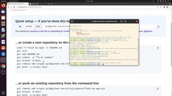This screenshot has width=172, height=96.
Task: Launch Rhythmbox from the dock
Action: [3, 24]
